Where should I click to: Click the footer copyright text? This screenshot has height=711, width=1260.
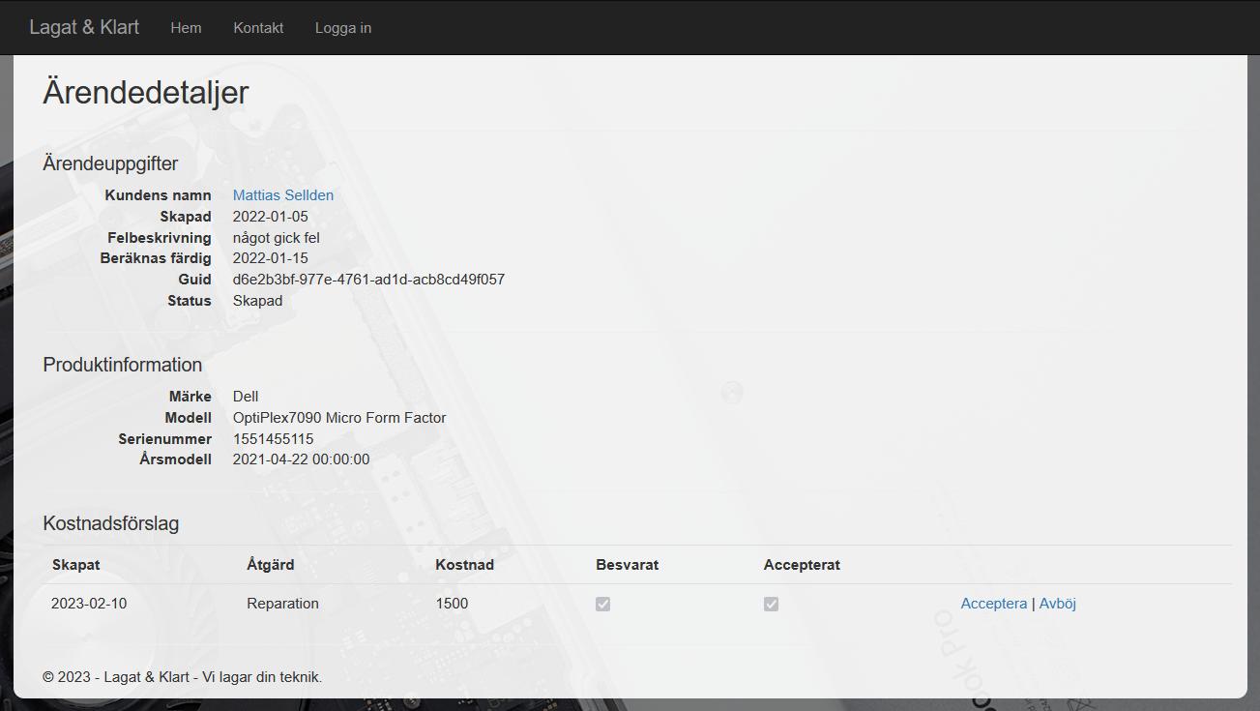tap(183, 677)
